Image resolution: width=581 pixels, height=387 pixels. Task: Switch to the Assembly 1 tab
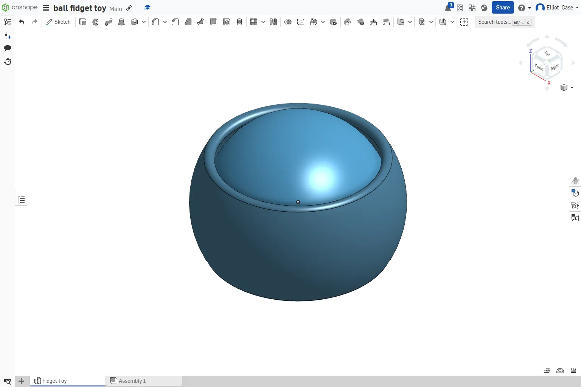tap(144, 381)
